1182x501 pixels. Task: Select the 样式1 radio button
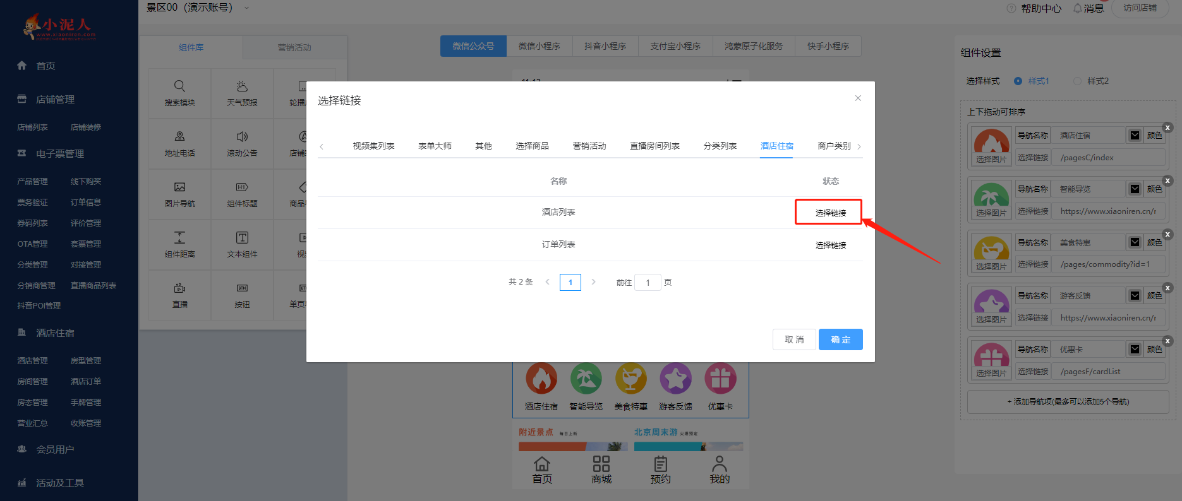(x=1018, y=81)
